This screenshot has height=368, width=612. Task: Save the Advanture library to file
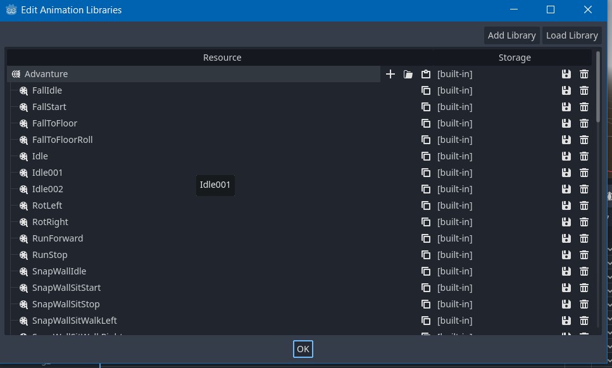pyautogui.click(x=566, y=74)
